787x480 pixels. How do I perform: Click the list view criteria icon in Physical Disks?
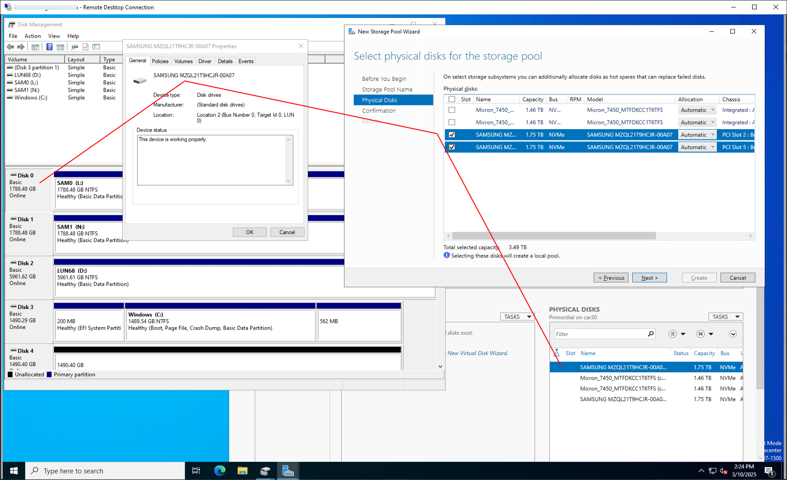(672, 334)
